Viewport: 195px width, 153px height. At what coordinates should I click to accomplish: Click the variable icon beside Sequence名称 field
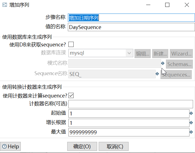point(157,74)
